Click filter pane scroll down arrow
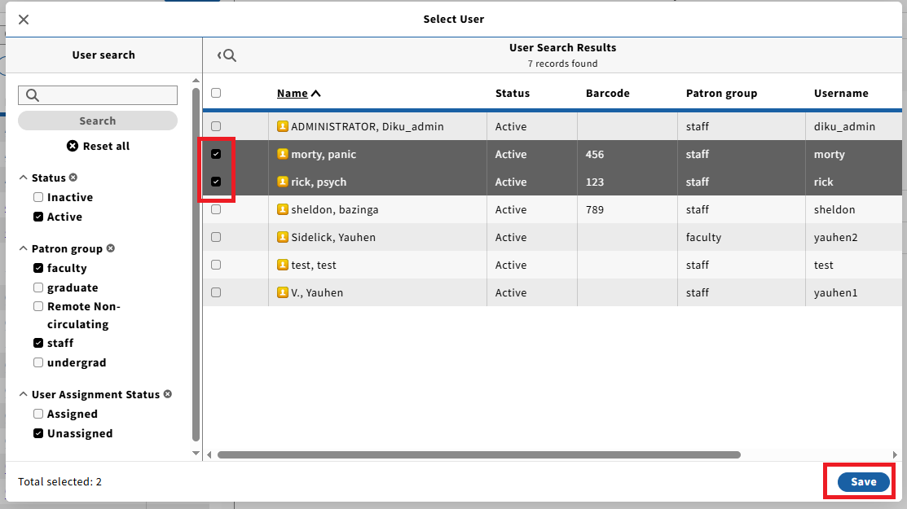 point(196,454)
